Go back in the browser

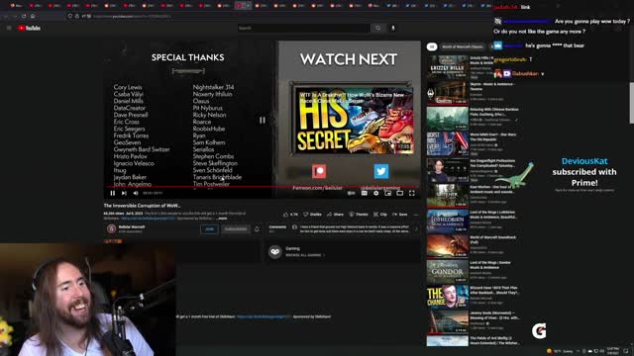(x=6, y=16)
